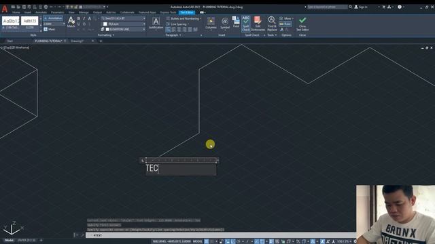This screenshot has height=244, width=435.
Task: Switch to the Annotate ribbon tab
Action: (41, 12)
